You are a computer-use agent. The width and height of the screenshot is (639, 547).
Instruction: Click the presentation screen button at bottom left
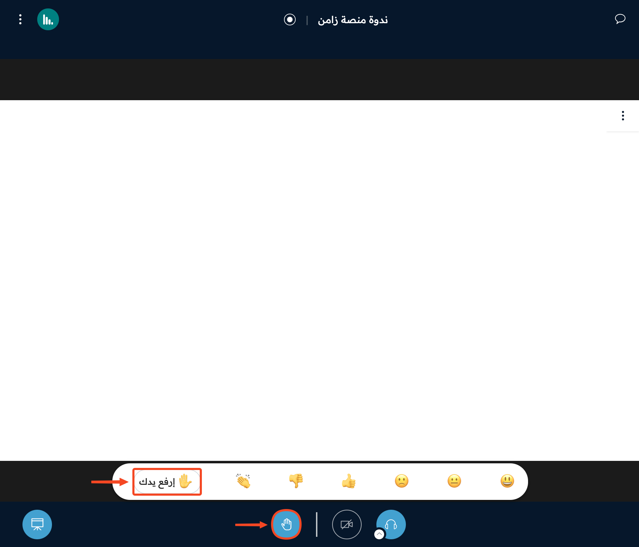tap(37, 525)
